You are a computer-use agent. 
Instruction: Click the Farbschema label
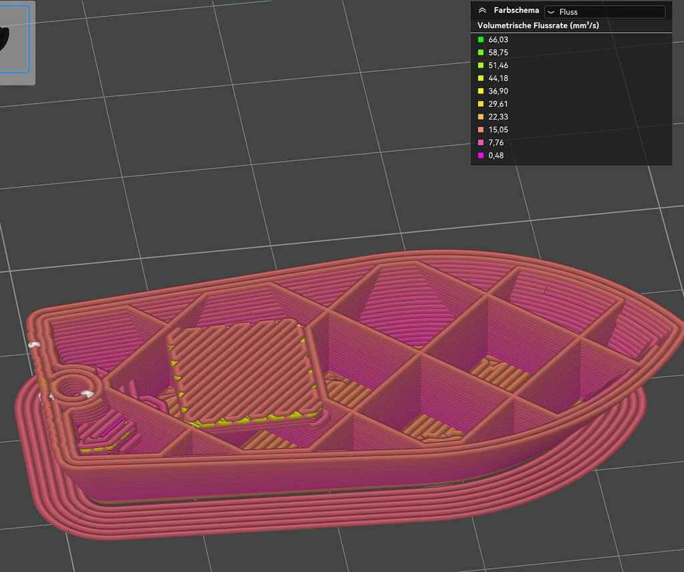(x=516, y=11)
